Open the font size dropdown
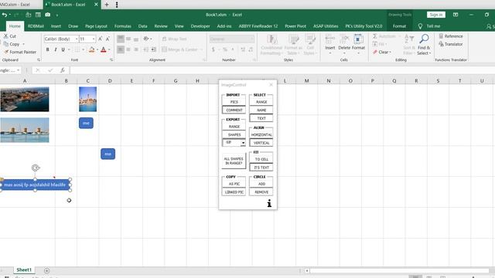The height and width of the screenshot is (278, 495). (94, 39)
